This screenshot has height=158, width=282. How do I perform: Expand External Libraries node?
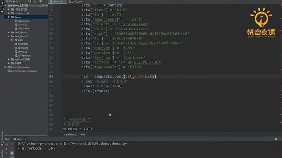coord(5,67)
